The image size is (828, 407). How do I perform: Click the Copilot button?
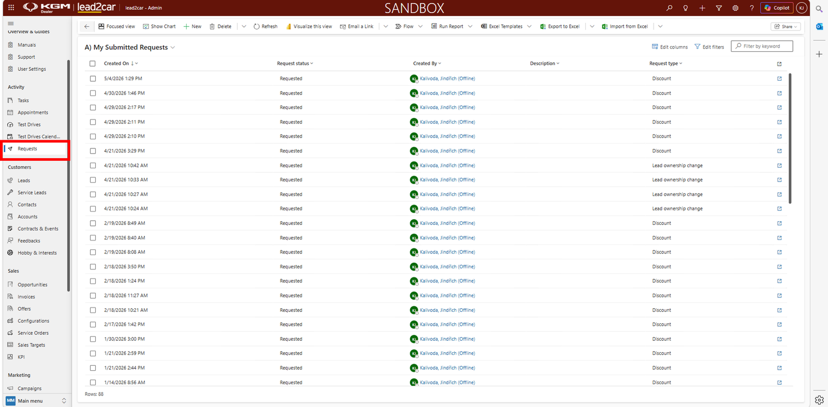coord(777,8)
